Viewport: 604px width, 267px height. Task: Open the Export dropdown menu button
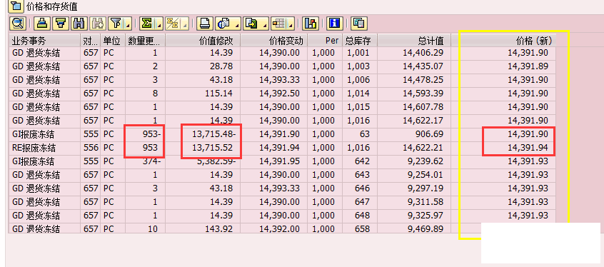(x=256, y=24)
